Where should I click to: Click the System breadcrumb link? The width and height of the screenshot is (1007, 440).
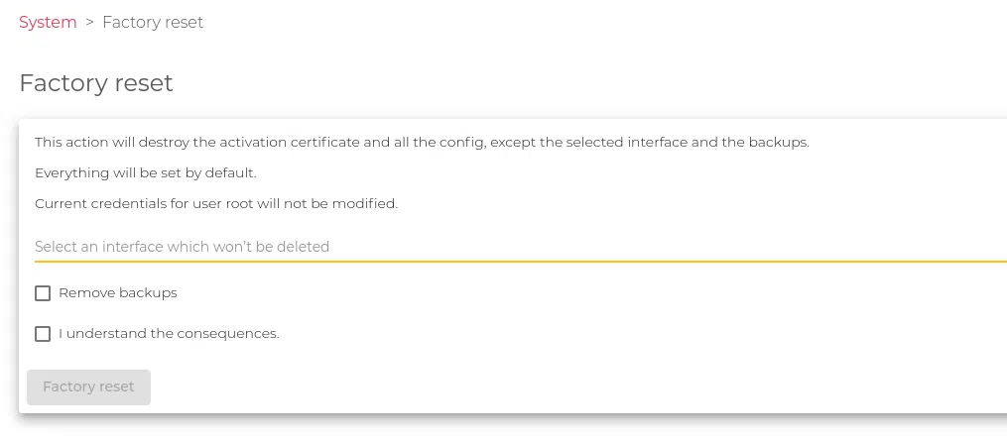coord(48,22)
